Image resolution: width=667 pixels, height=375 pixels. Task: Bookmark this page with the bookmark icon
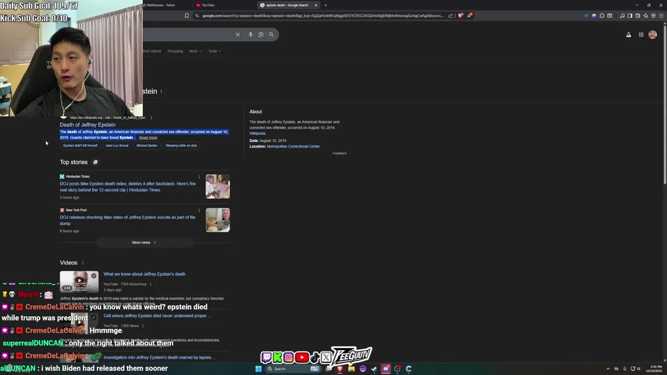187,16
